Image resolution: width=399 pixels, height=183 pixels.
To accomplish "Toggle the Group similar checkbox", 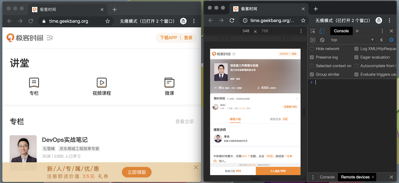I will [x=312, y=74].
